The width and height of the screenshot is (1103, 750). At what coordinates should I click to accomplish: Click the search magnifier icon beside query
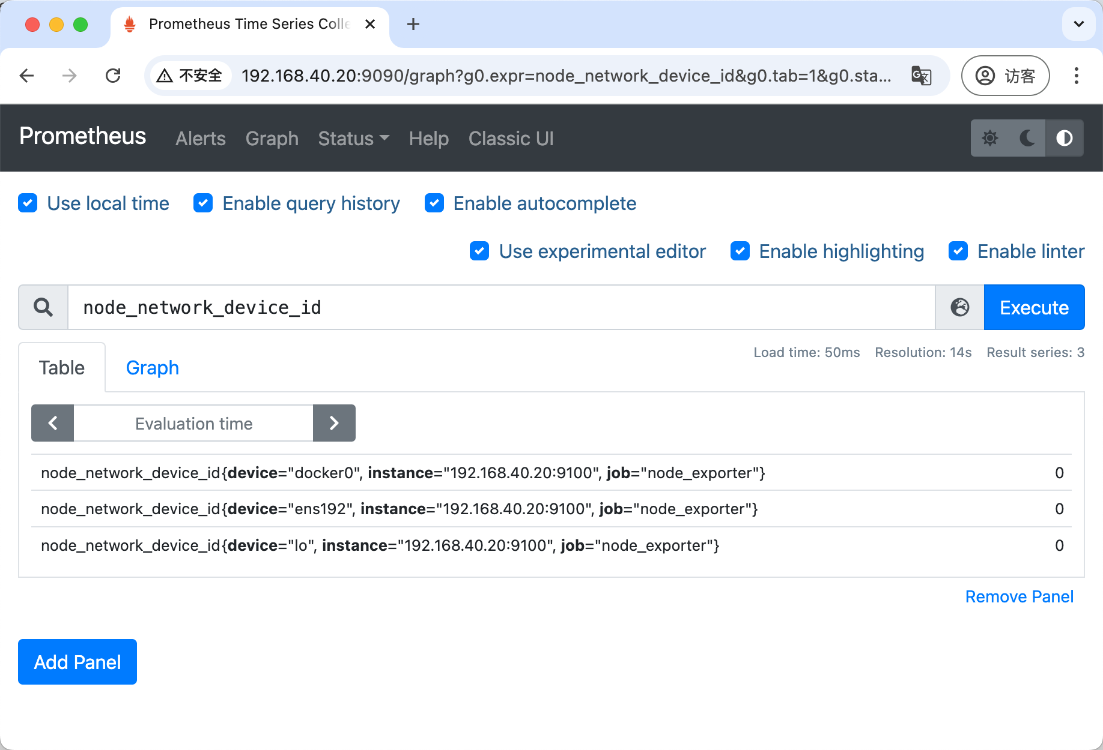click(43, 308)
